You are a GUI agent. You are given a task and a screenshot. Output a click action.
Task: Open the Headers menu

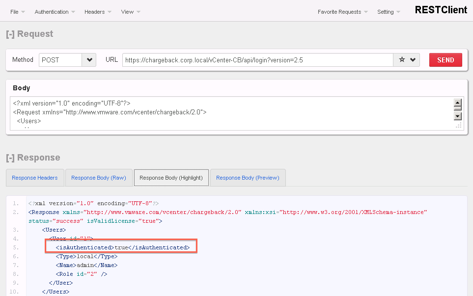pyautogui.click(x=97, y=12)
